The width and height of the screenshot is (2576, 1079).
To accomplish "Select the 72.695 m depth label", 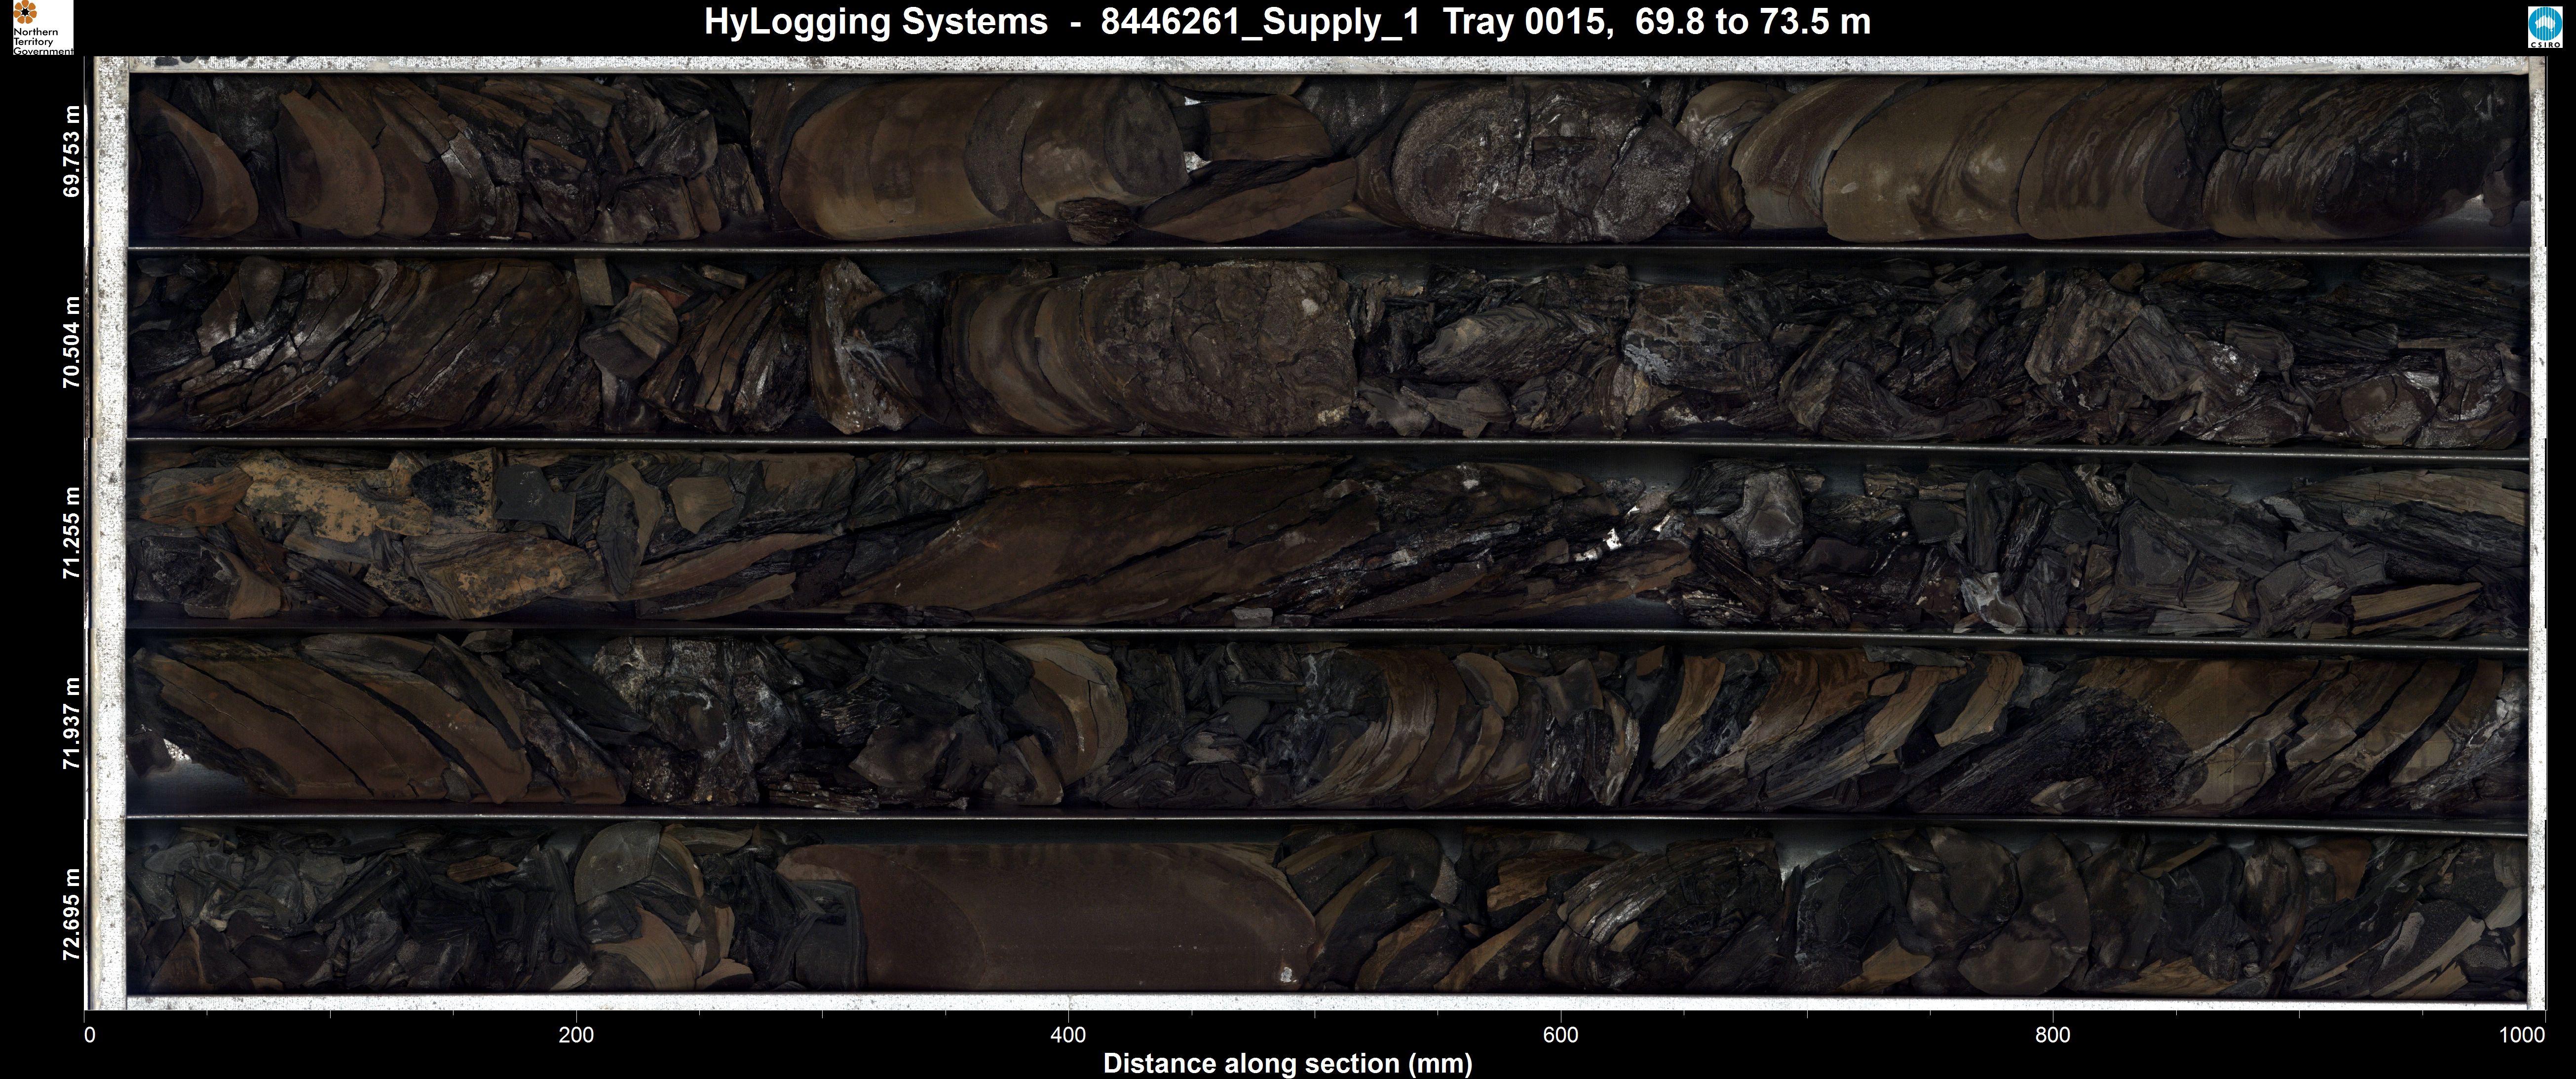I will click(71, 914).
